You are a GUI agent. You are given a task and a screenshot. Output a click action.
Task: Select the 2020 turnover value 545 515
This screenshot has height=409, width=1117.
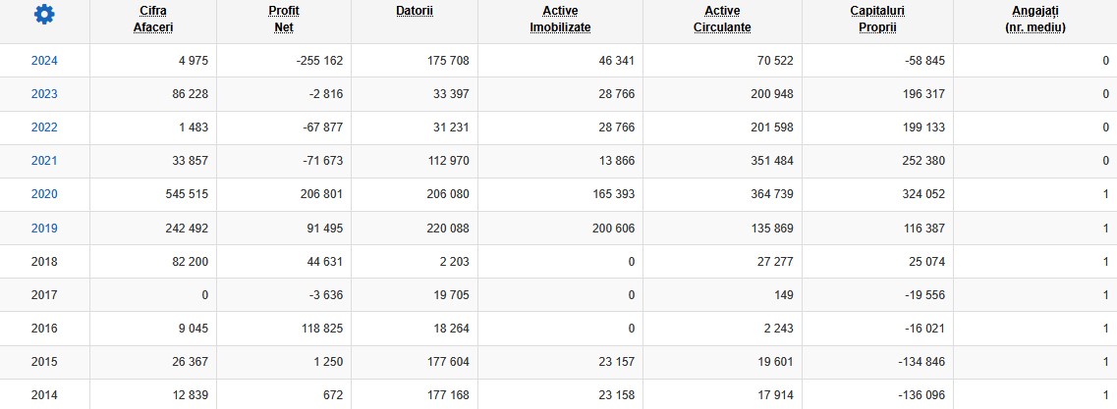186,195
